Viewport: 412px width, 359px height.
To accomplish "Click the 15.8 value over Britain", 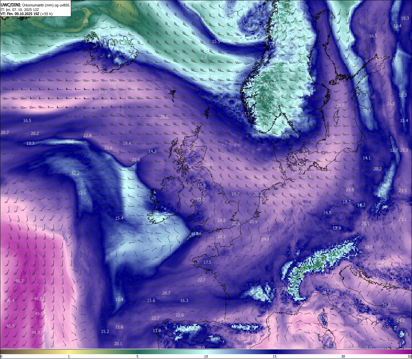I will pos(201,185).
